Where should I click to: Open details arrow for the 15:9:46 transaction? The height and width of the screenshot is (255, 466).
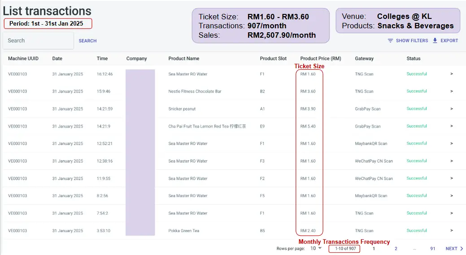click(452, 91)
